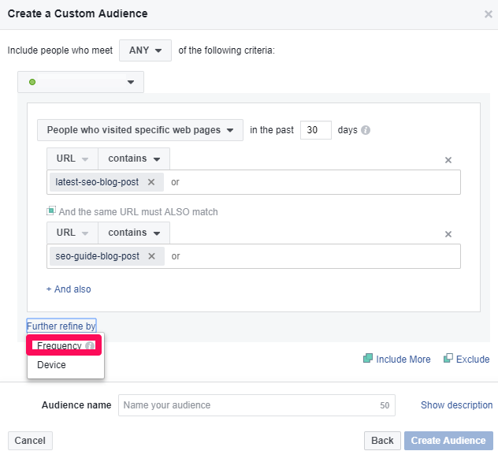The width and height of the screenshot is (498, 451).
Task: Remove the latest-seo-blog-post keyword tag
Action: (151, 182)
